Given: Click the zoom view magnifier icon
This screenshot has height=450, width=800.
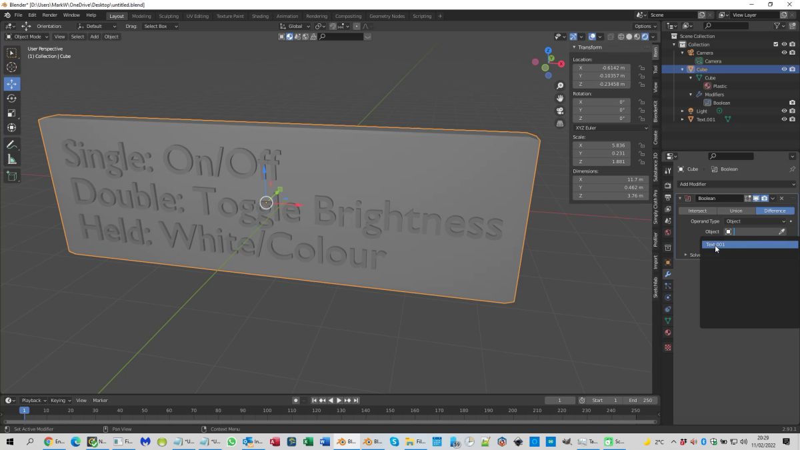Looking at the screenshot, I should [x=560, y=86].
